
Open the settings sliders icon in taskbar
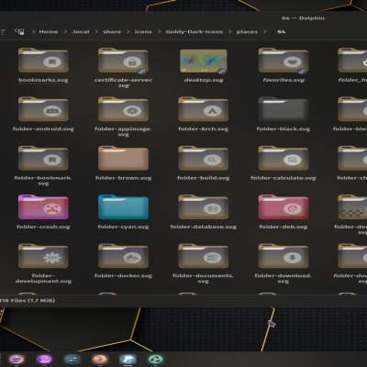click(72, 360)
